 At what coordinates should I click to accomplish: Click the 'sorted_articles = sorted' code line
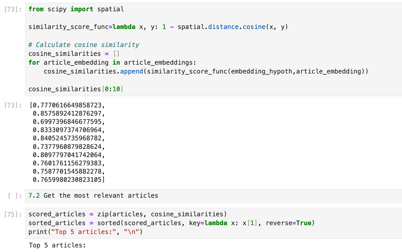coord(171,223)
